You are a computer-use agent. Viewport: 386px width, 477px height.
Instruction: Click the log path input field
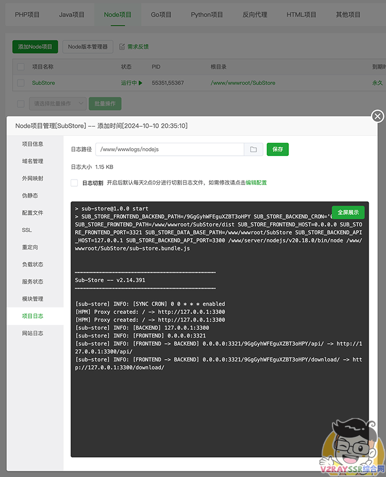pyautogui.click(x=170, y=149)
